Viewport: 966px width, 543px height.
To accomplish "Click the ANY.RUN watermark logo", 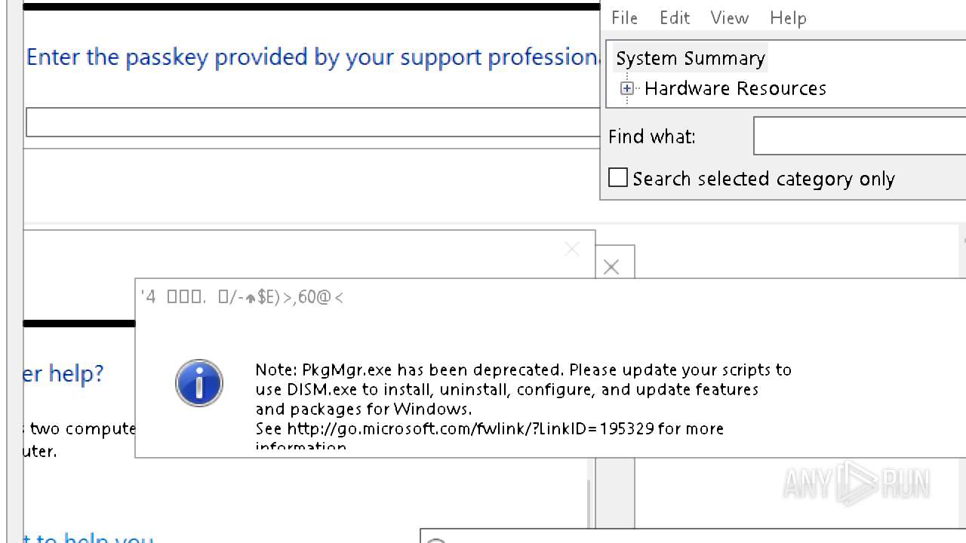I will coord(856,483).
